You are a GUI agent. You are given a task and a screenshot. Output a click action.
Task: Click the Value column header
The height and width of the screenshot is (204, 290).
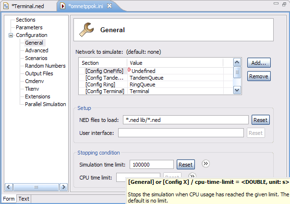175,63
